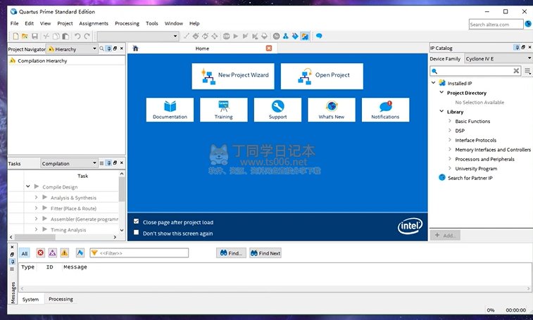Image resolution: width=533 pixels, height=320 pixels.
Task: Toggle the warning messages filter icon
Action: 64,253
